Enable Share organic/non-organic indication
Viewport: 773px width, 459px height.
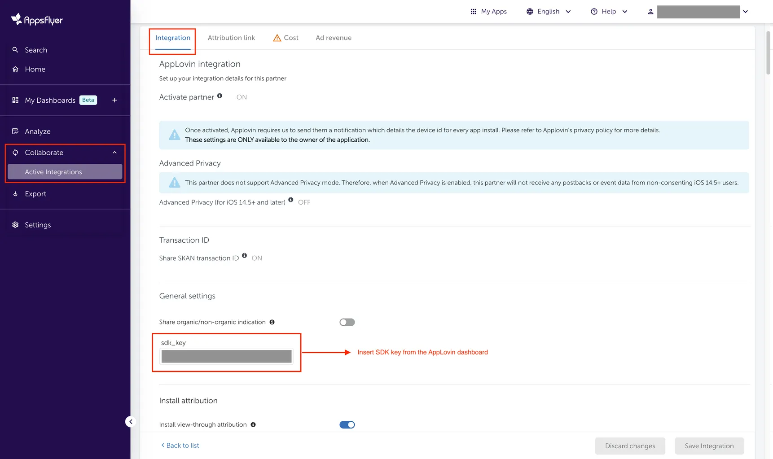[347, 322]
